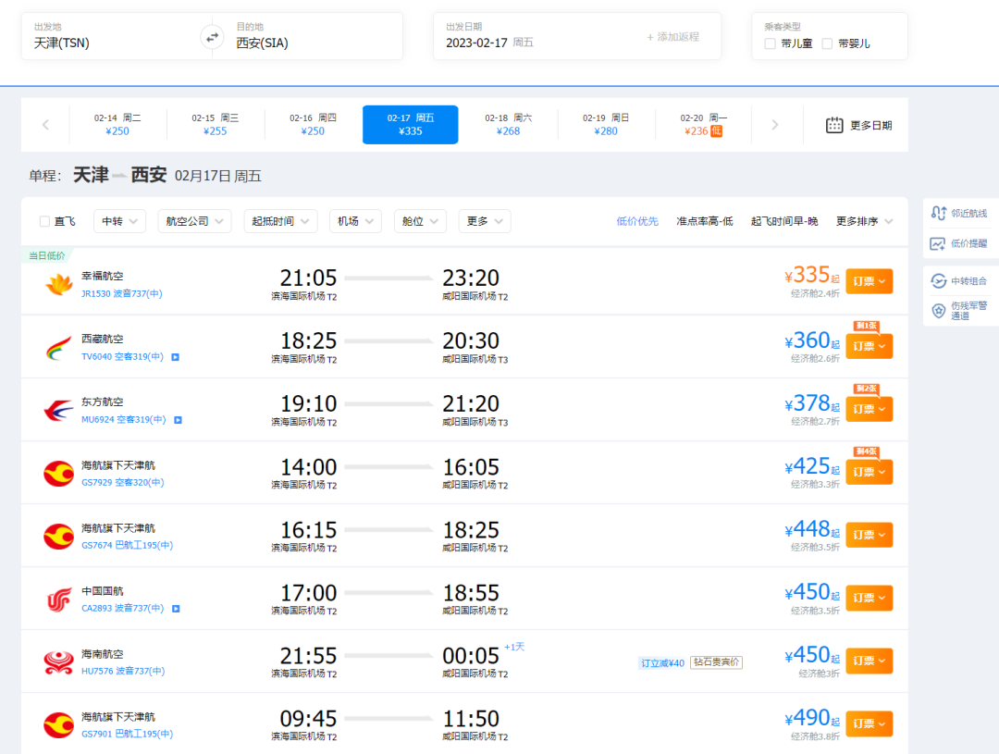
Task: Click the 订立减¥40 discount tag
Action: point(662,662)
